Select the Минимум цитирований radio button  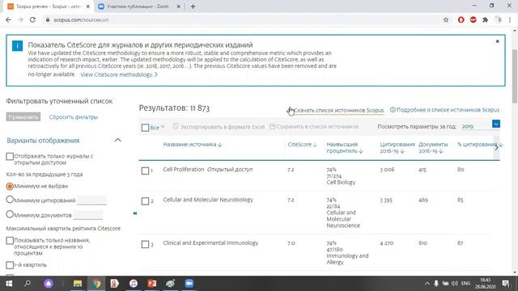(x=10, y=200)
